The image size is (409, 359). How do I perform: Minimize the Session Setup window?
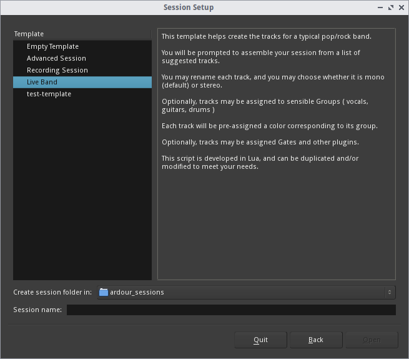tap(380, 8)
